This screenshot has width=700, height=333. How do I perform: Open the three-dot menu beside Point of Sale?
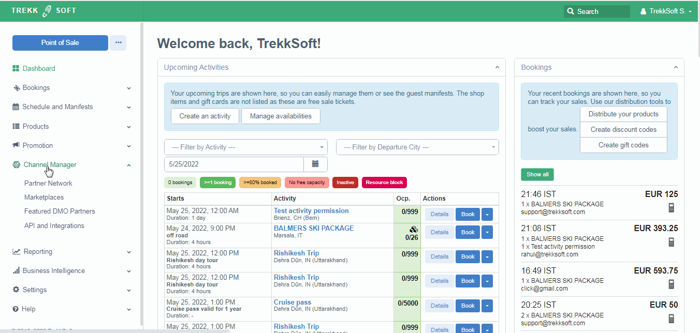click(x=118, y=42)
